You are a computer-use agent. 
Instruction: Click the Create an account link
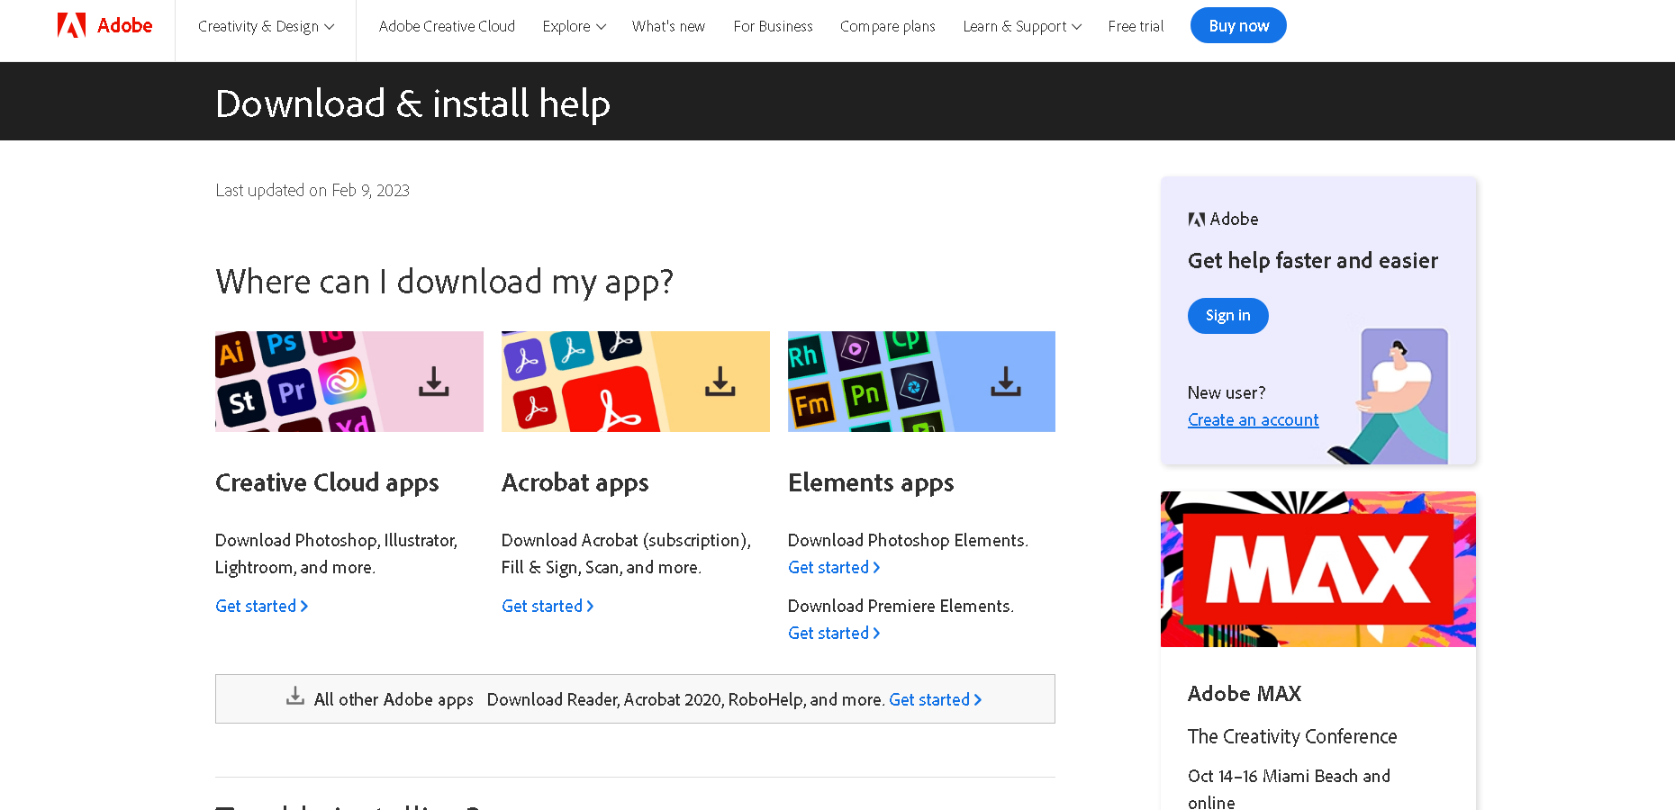[1253, 420]
